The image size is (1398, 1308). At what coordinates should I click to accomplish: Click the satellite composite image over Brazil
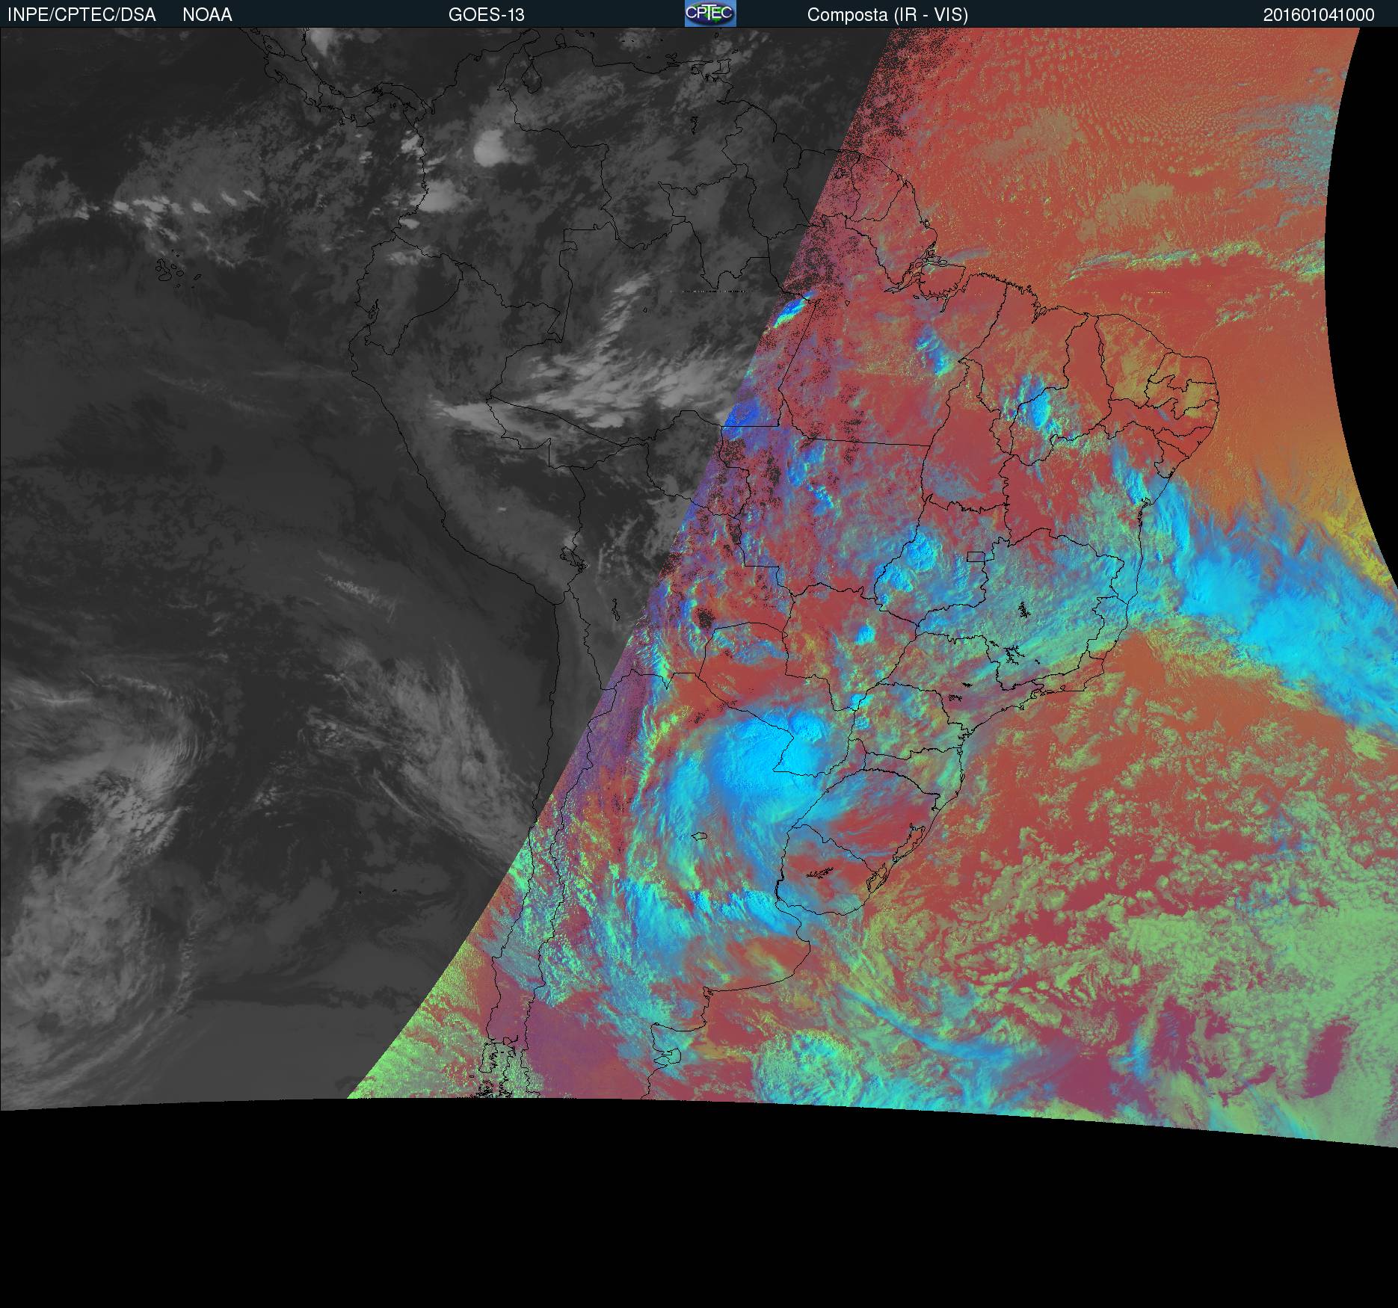(699, 588)
